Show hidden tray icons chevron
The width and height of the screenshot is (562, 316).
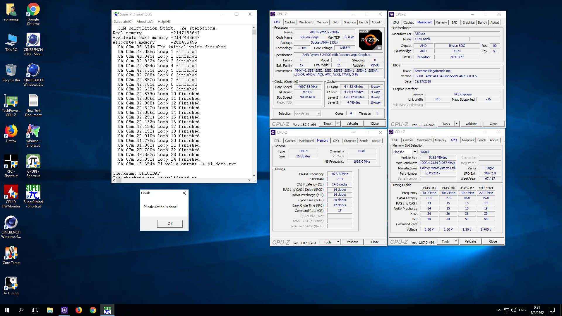[499, 310]
